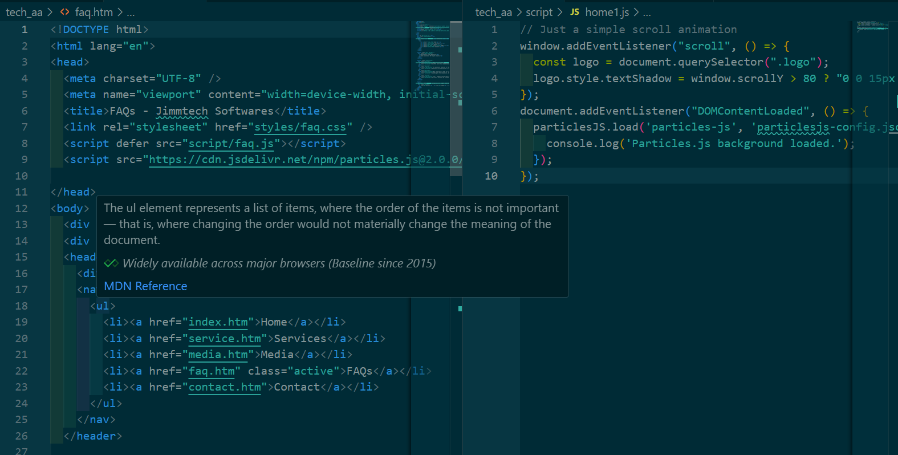Click the JS file icon beside home1.js
898x455 pixels.
[575, 12]
